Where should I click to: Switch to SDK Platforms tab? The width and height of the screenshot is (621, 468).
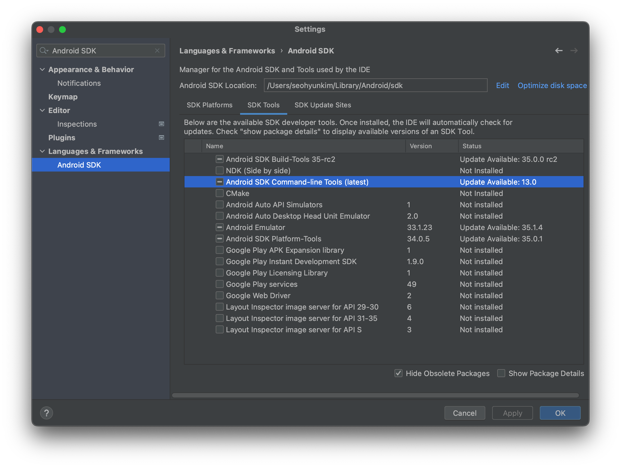(209, 105)
